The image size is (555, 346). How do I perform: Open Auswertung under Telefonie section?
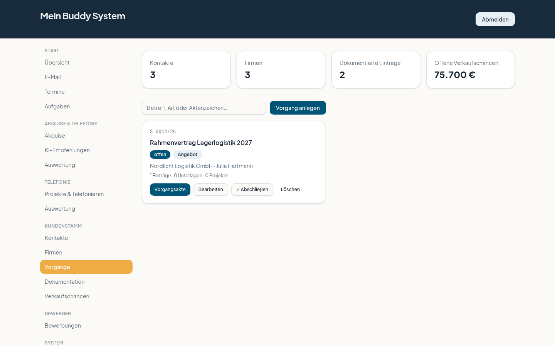pyautogui.click(x=86, y=208)
